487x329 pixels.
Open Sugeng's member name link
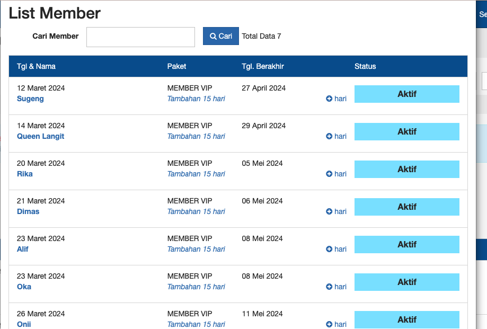pos(30,99)
